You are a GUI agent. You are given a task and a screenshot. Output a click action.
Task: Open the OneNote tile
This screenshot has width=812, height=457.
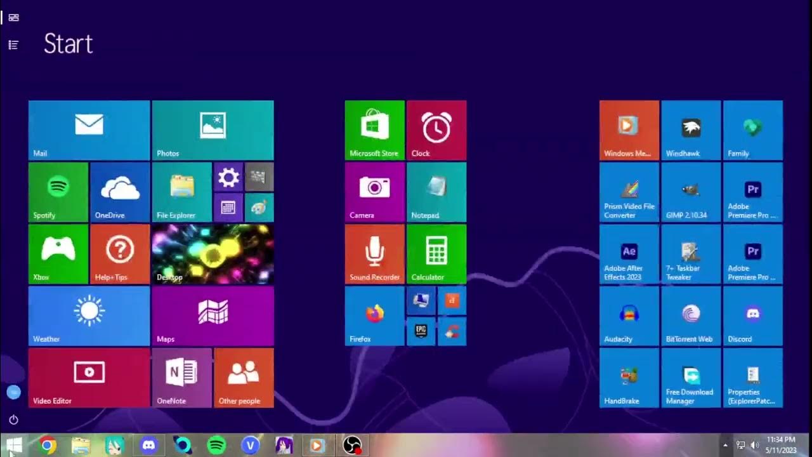182,378
